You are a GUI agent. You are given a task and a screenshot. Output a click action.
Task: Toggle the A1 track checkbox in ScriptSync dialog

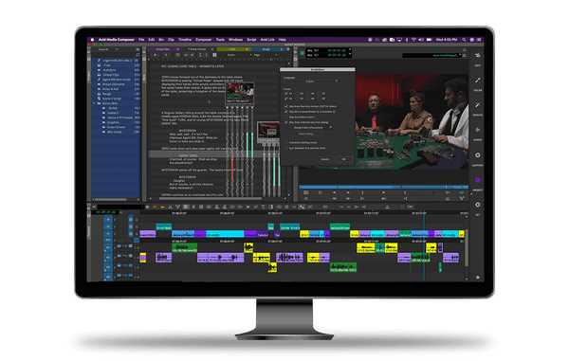coord(286,94)
